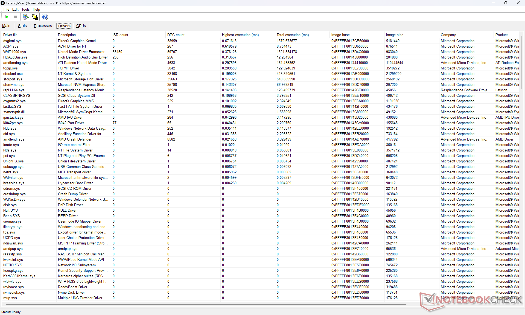Click the Driver file column header
The image size is (525, 315).
click(x=10, y=35)
